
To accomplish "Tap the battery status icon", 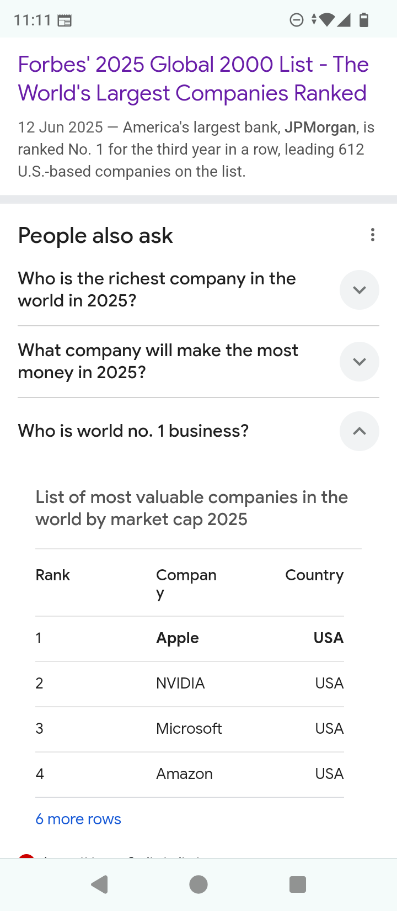I will (x=364, y=20).
